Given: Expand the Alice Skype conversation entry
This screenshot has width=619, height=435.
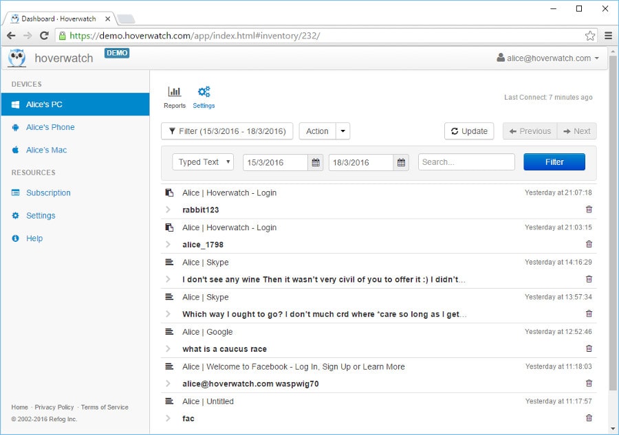Looking at the screenshot, I should (x=169, y=279).
